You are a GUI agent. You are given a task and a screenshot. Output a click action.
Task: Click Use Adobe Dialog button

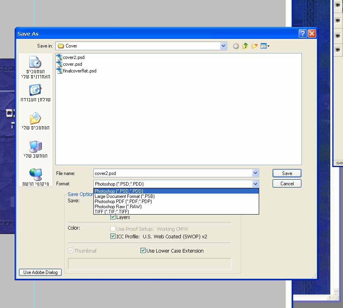(x=40, y=272)
